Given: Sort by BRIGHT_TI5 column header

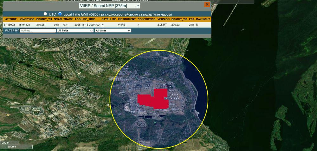Looking at the screenshot, I should pyautogui.click(x=179, y=19).
